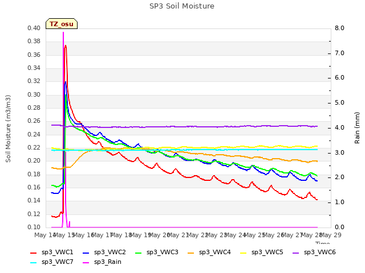Select the sp3_VWC4 legend label
The image size is (365, 273).
click(215, 252)
